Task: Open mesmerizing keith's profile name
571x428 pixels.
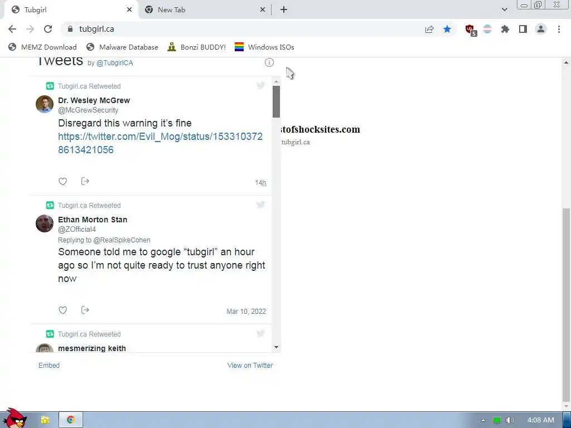Action: [x=92, y=348]
